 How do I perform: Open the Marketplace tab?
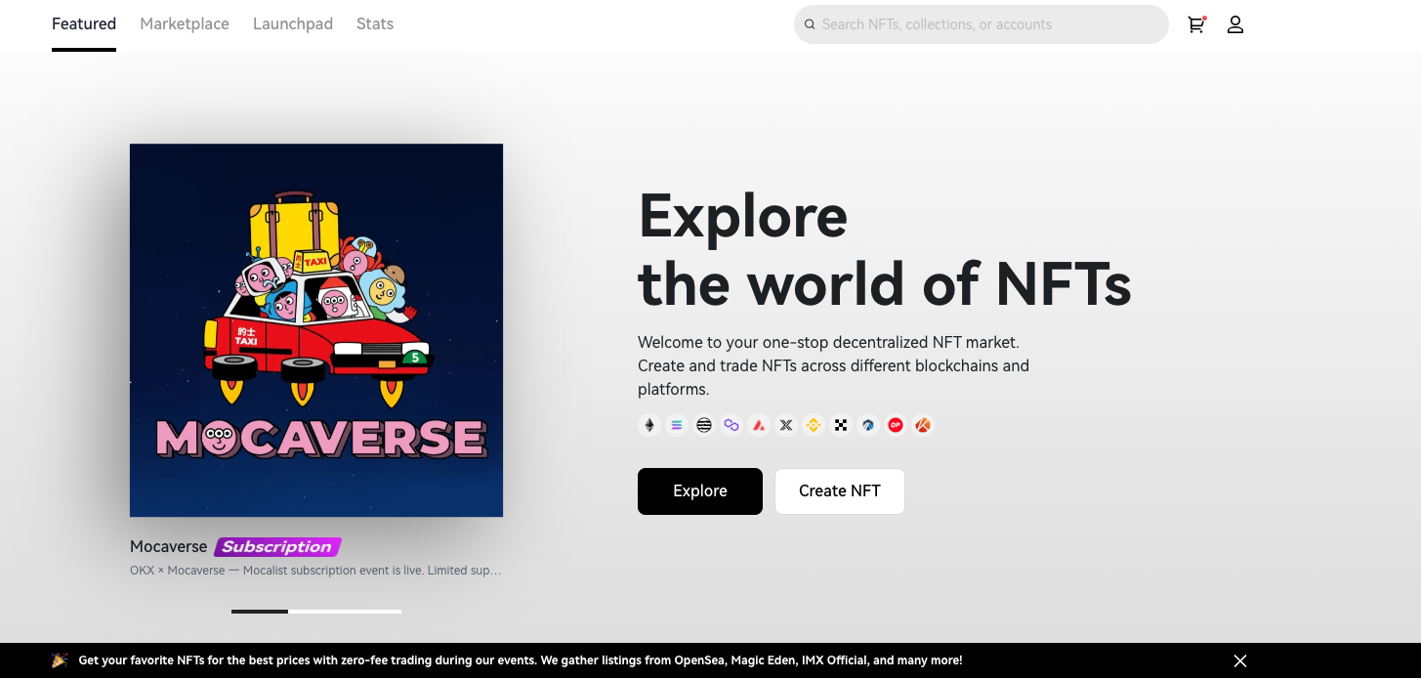point(185,24)
